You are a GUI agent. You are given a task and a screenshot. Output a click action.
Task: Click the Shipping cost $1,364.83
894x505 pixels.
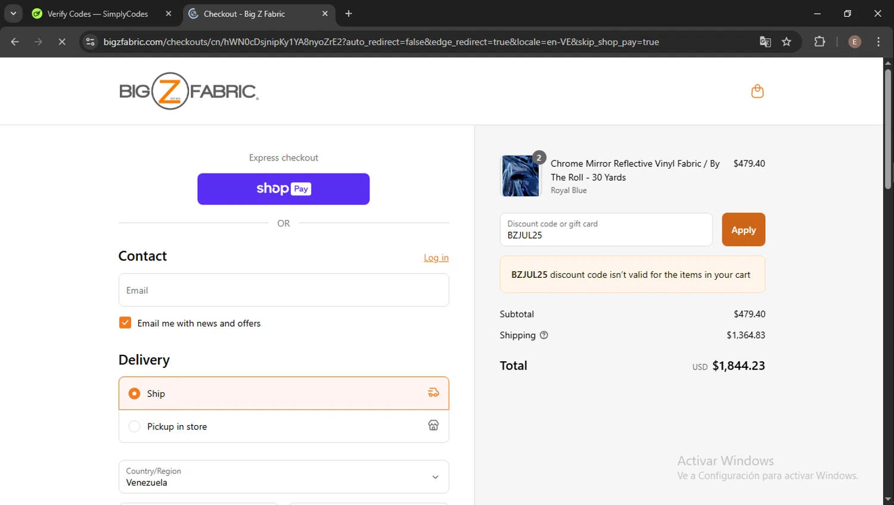tap(746, 335)
